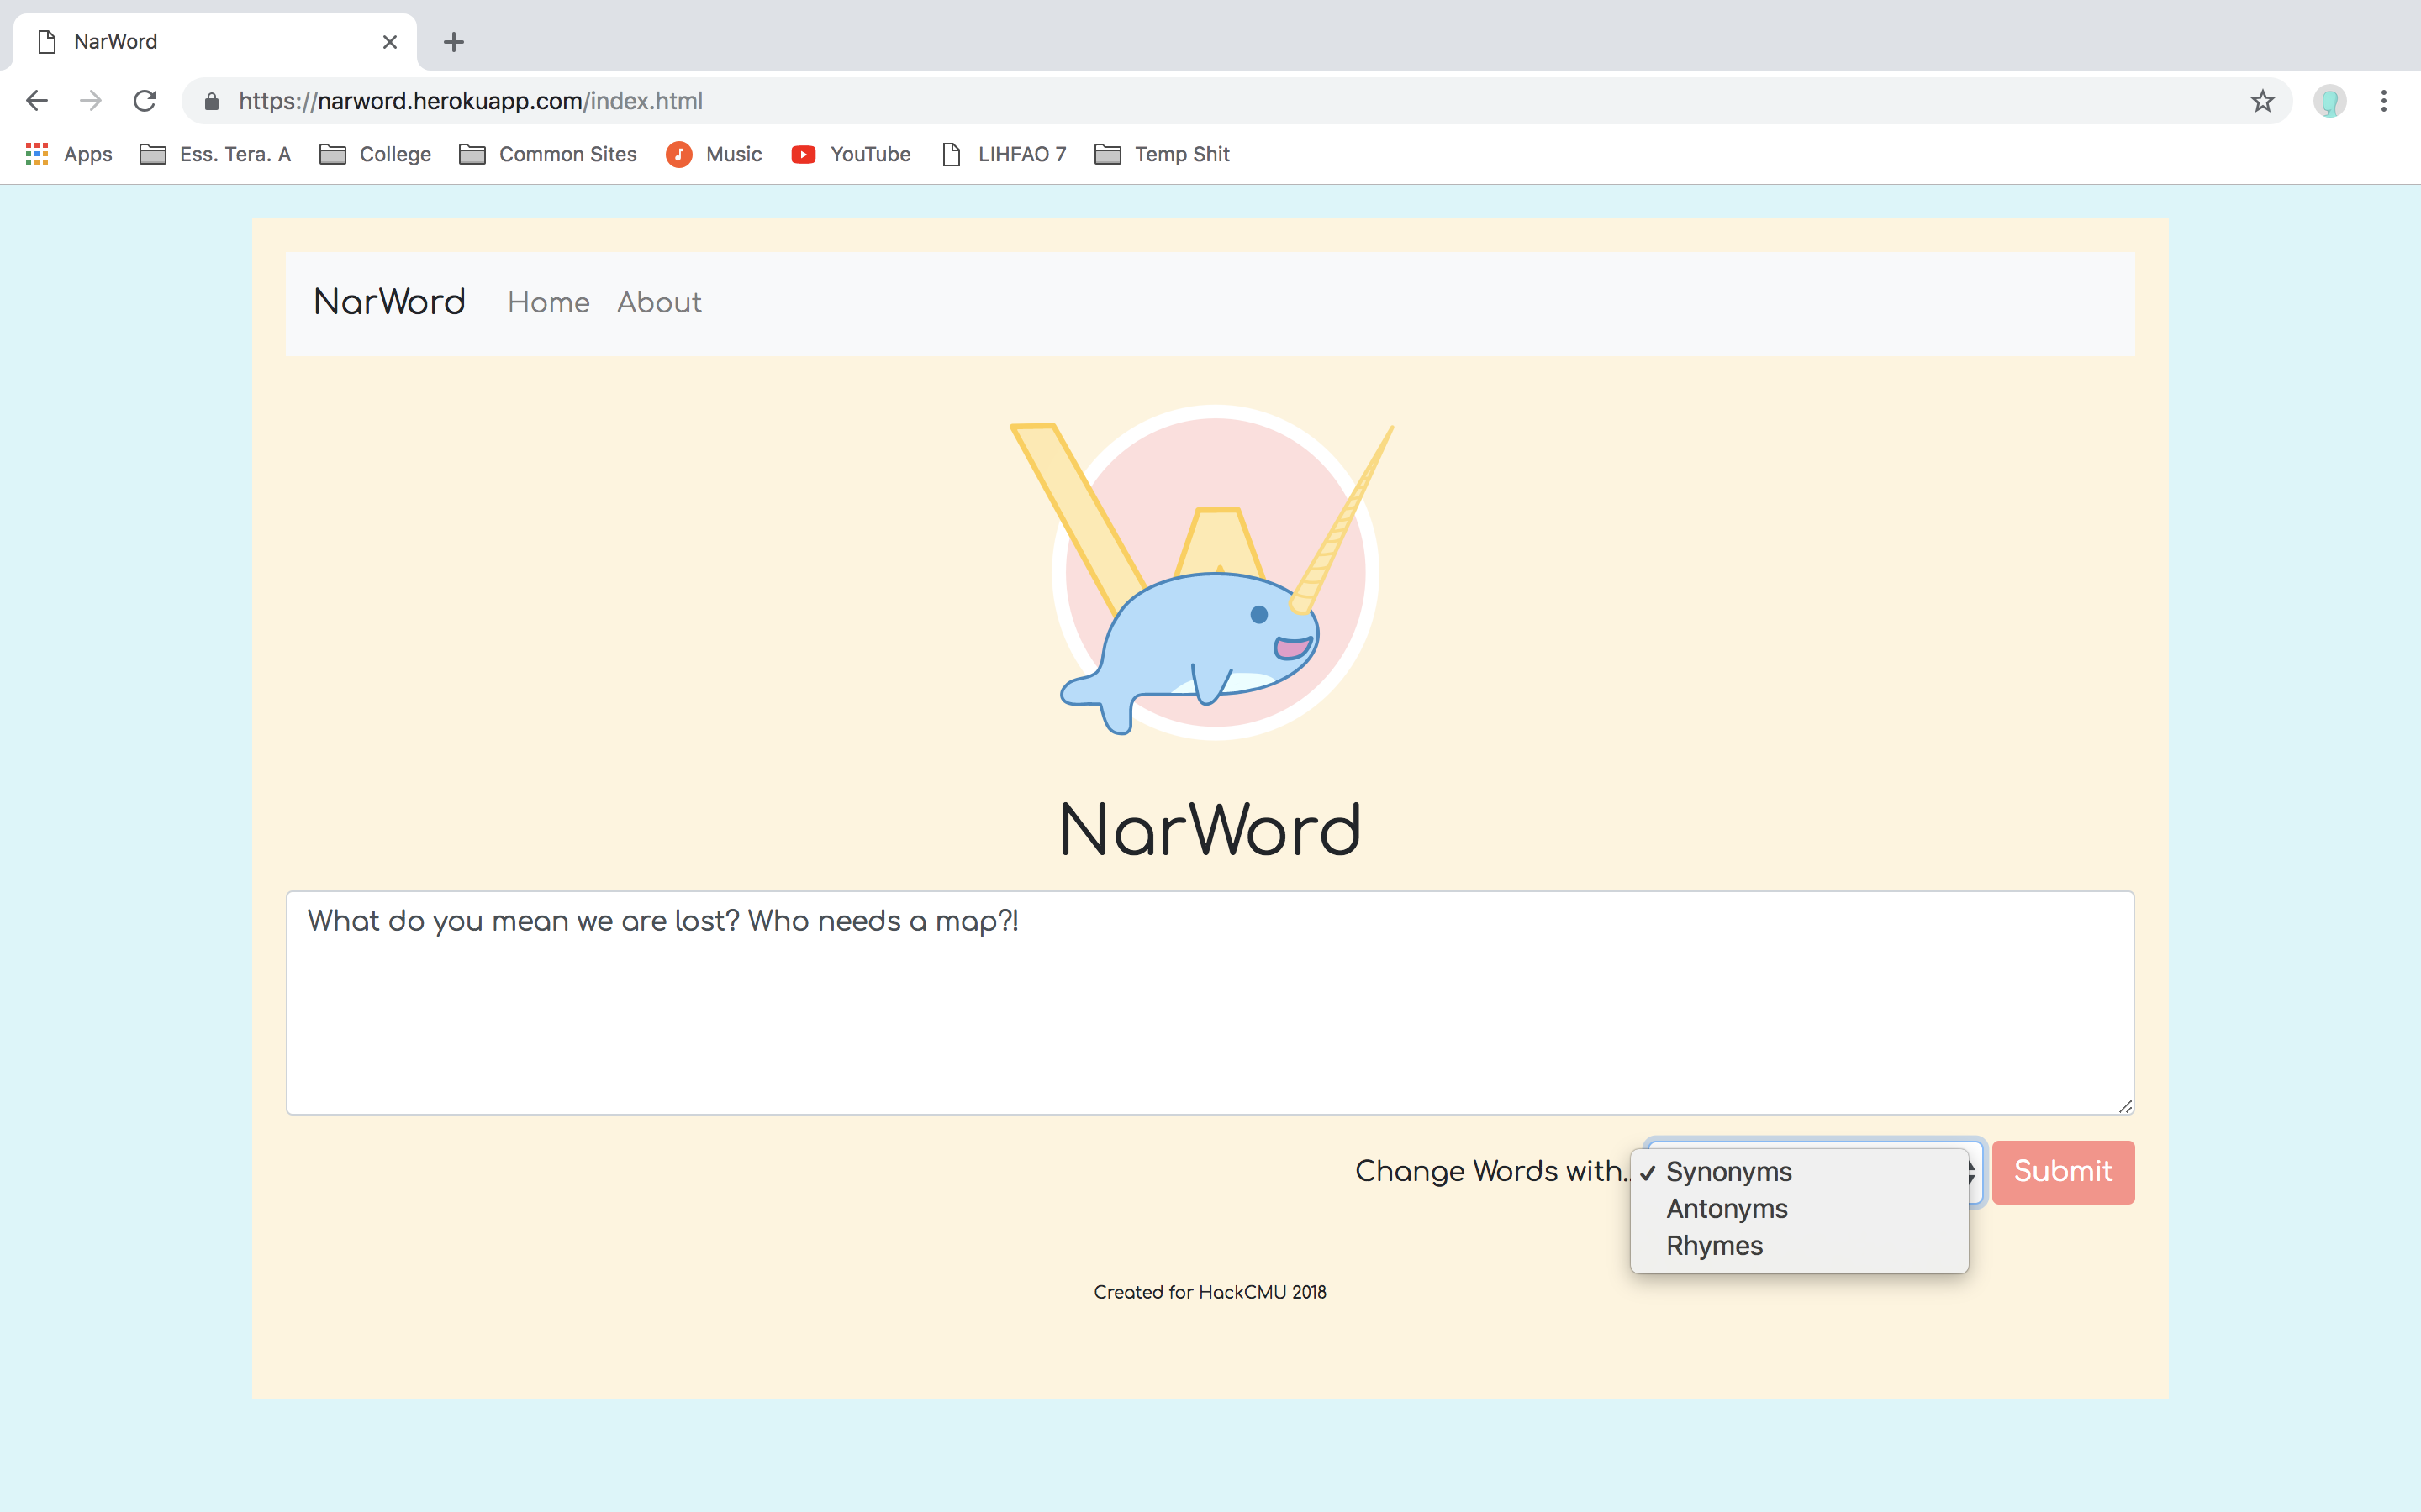This screenshot has height=1512, width=2421.
Task: Pick the checked Synonyms option
Action: (1728, 1172)
